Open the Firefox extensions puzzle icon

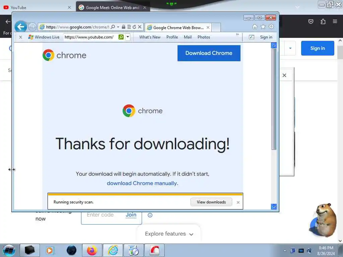[323, 21]
